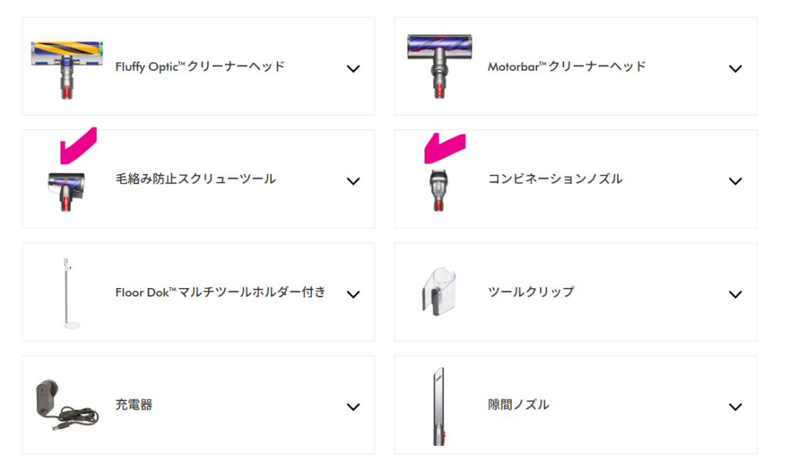This screenshot has width=789, height=472.
Task: Click the Fluffy Optic™クリーナーヘッド label
Action: point(200,67)
